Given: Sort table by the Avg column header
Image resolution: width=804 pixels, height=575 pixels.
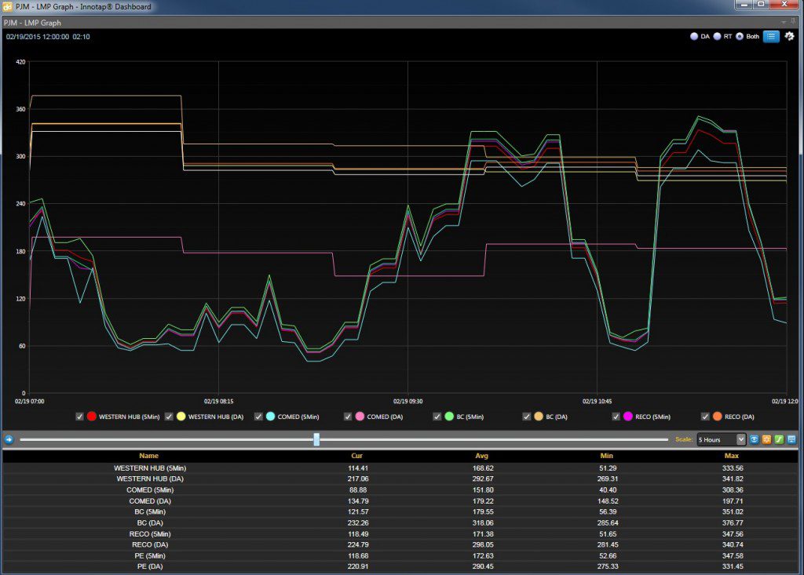Looking at the screenshot, I should (x=481, y=456).
